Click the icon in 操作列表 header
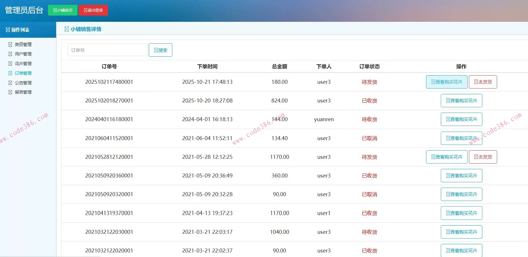Image resolution: width=528 pixels, height=257 pixels. [x=8, y=30]
